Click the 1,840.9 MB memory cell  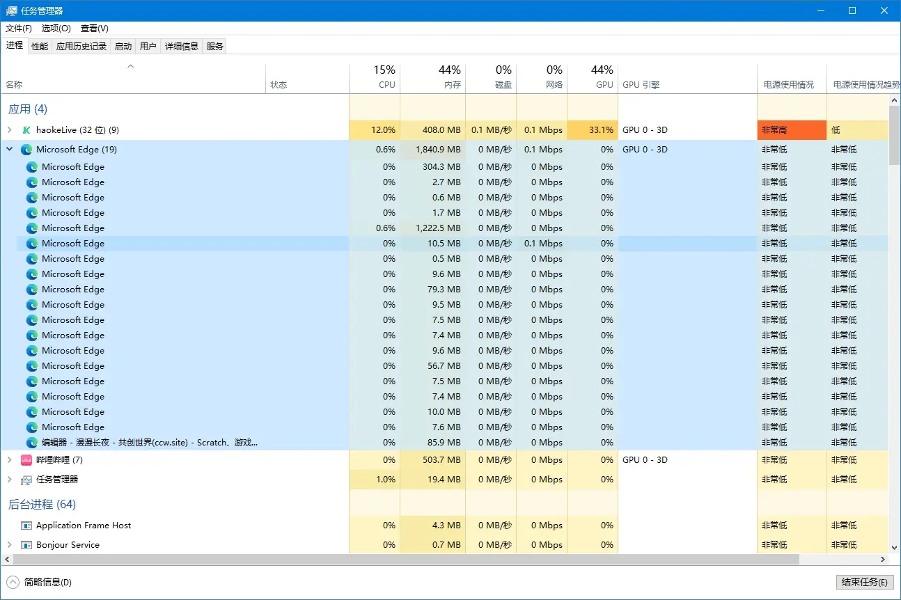(x=432, y=150)
